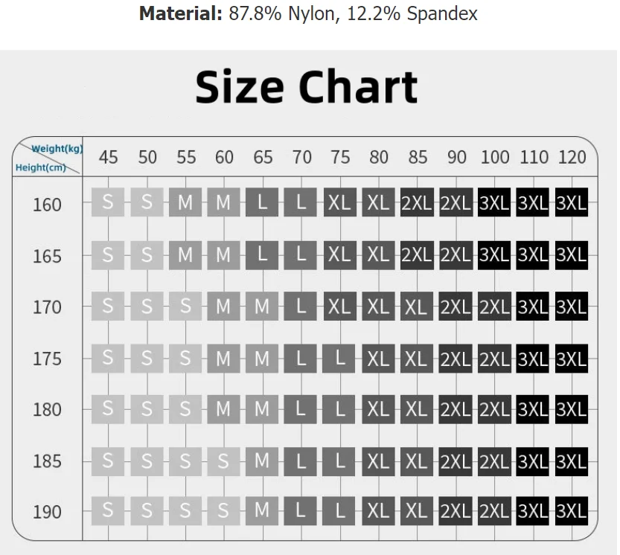Select M tile at 175 cm, 65 kg
The image size is (620, 555).
[262, 359]
